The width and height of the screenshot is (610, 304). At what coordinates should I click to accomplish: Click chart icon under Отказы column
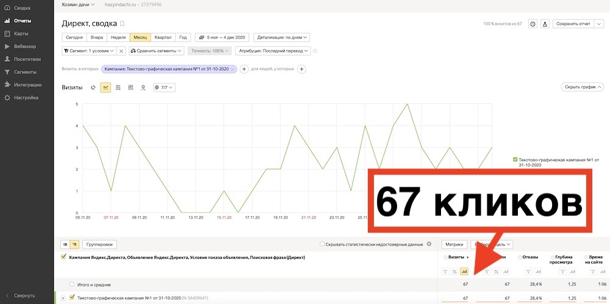537,272
